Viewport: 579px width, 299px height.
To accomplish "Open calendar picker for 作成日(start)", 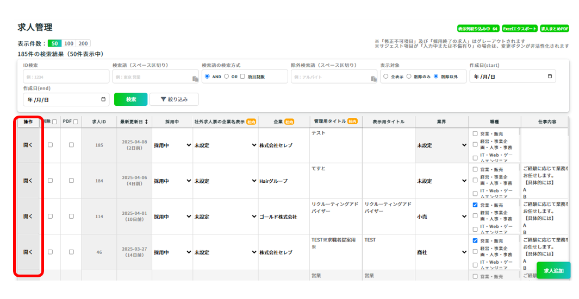I will click(550, 77).
